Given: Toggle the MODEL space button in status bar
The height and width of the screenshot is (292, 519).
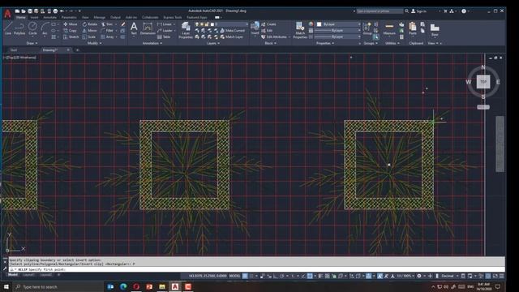Looking at the screenshot, I should [x=234, y=276].
